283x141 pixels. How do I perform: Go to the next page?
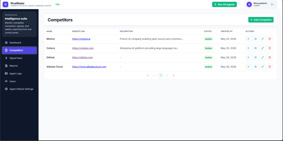tap(167, 75)
